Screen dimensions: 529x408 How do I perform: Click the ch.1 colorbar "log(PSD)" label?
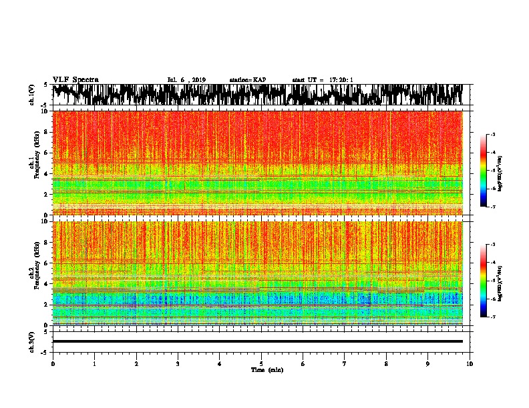click(x=500, y=173)
